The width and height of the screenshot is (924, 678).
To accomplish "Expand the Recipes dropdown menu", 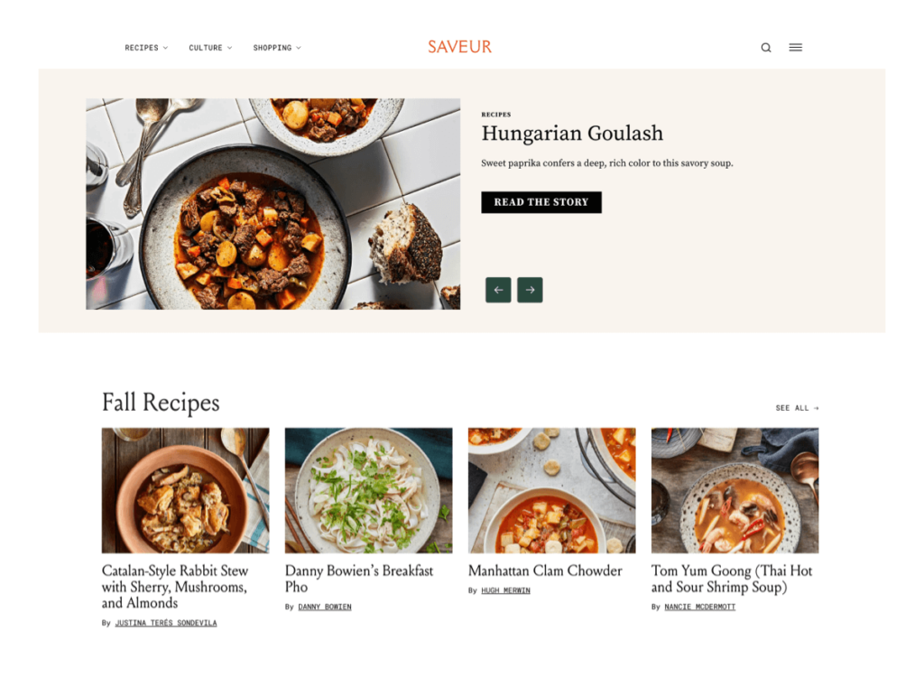I will coord(146,48).
